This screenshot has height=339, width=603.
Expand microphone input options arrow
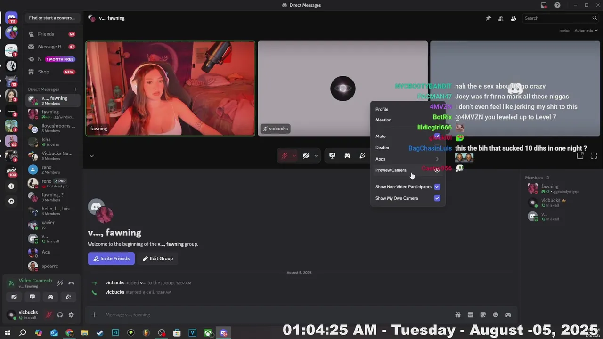coord(294,156)
